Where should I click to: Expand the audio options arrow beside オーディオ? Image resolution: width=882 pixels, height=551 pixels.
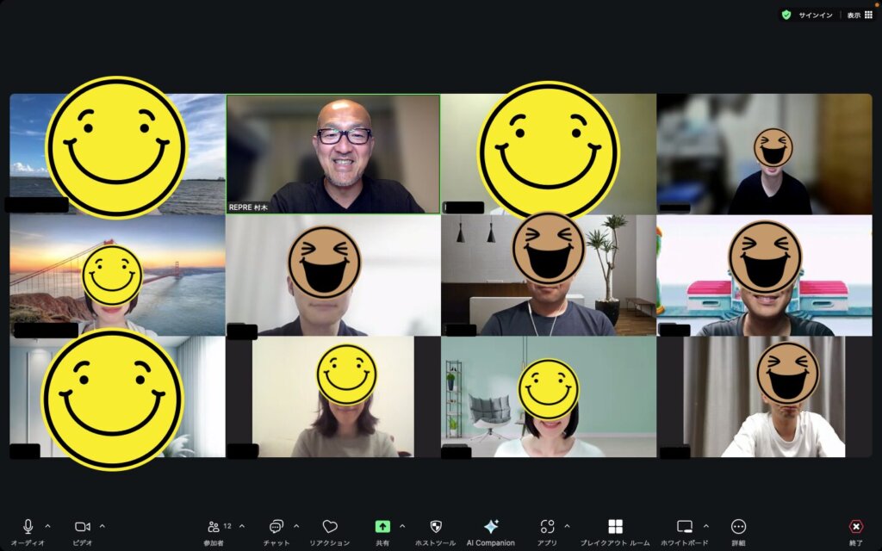(x=48, y=526)
